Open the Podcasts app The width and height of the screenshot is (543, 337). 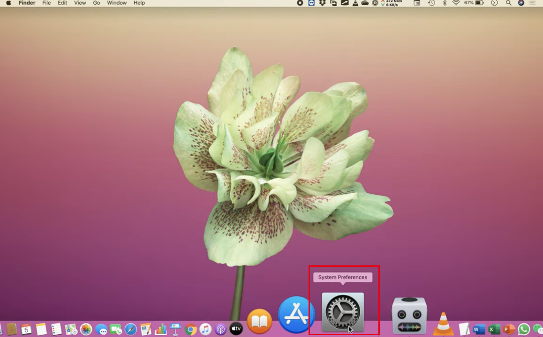[221, 328]
